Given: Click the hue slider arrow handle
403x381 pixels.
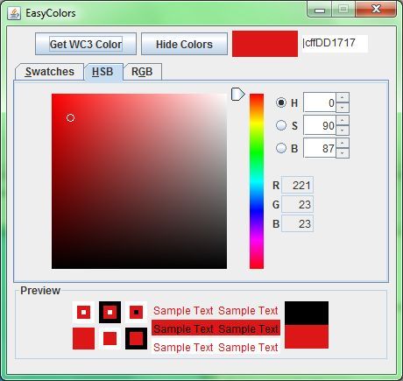Looking at the screenshot, I should (238, 95).
